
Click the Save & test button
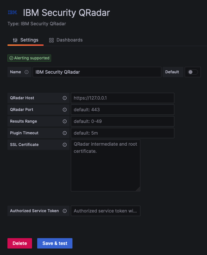(x=55, y=243)
